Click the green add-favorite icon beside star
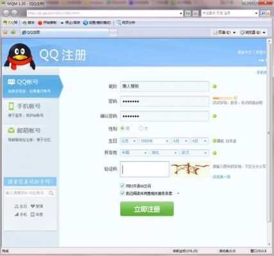274x256 pixels. click(13, 33)
